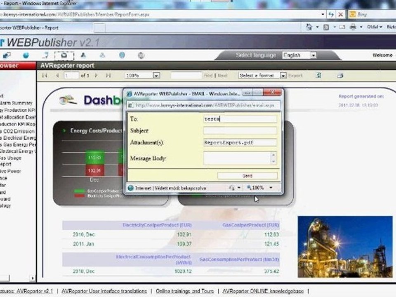The height and width of the screenshot is (297, 396).
Task: Click the browser stop X icon
Action: point(340,14)
